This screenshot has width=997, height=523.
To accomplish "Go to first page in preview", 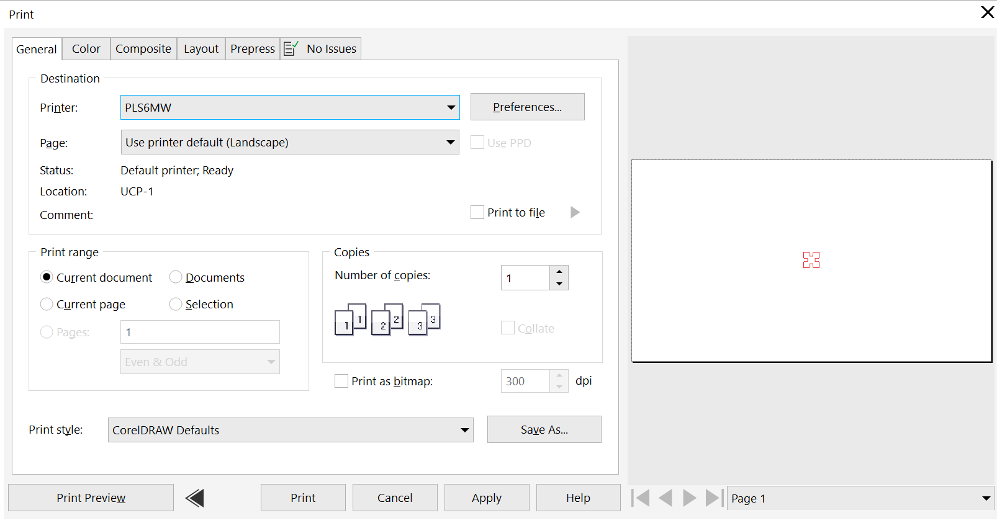I will (641, 498).
